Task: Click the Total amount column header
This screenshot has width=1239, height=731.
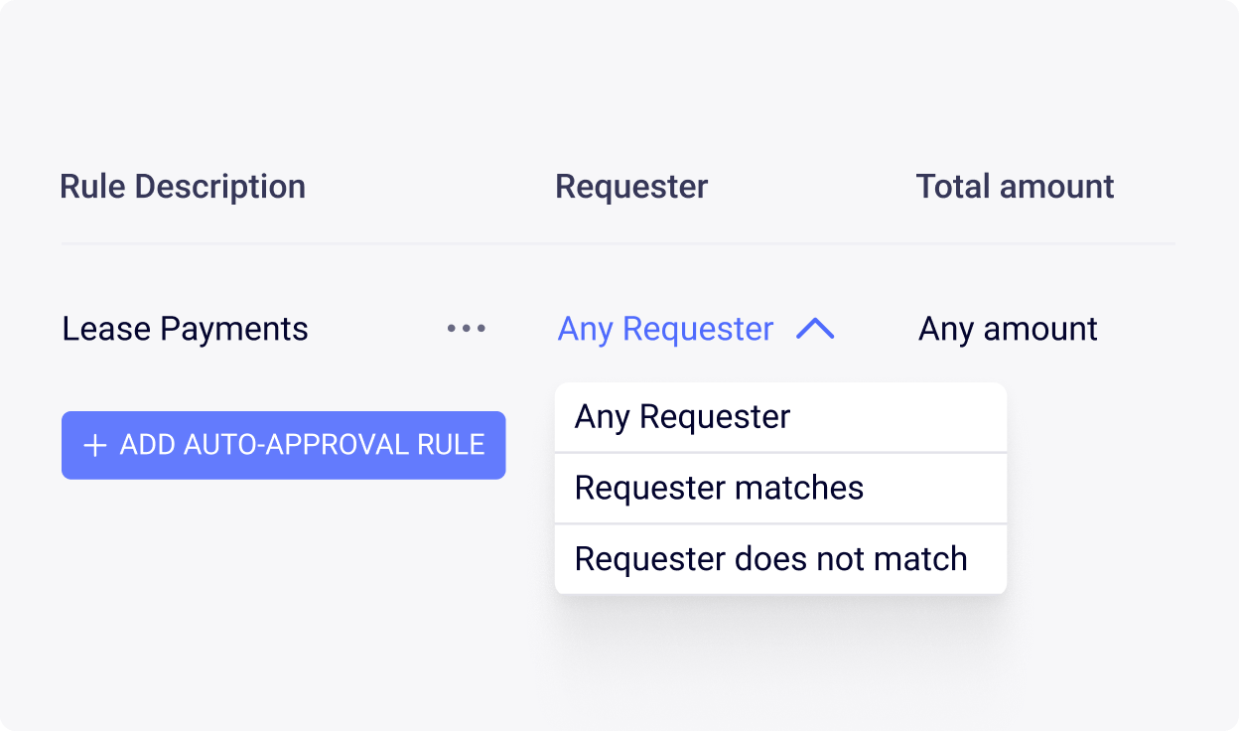Action: pos(1015,186)
